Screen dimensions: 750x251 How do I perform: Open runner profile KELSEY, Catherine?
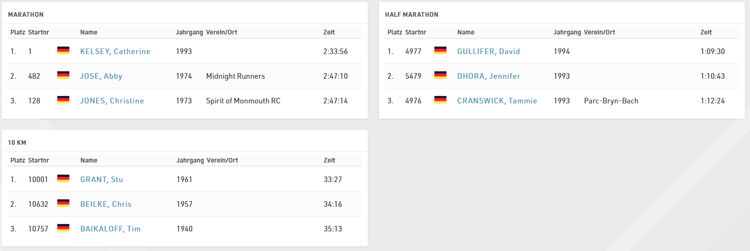[115, 51]
